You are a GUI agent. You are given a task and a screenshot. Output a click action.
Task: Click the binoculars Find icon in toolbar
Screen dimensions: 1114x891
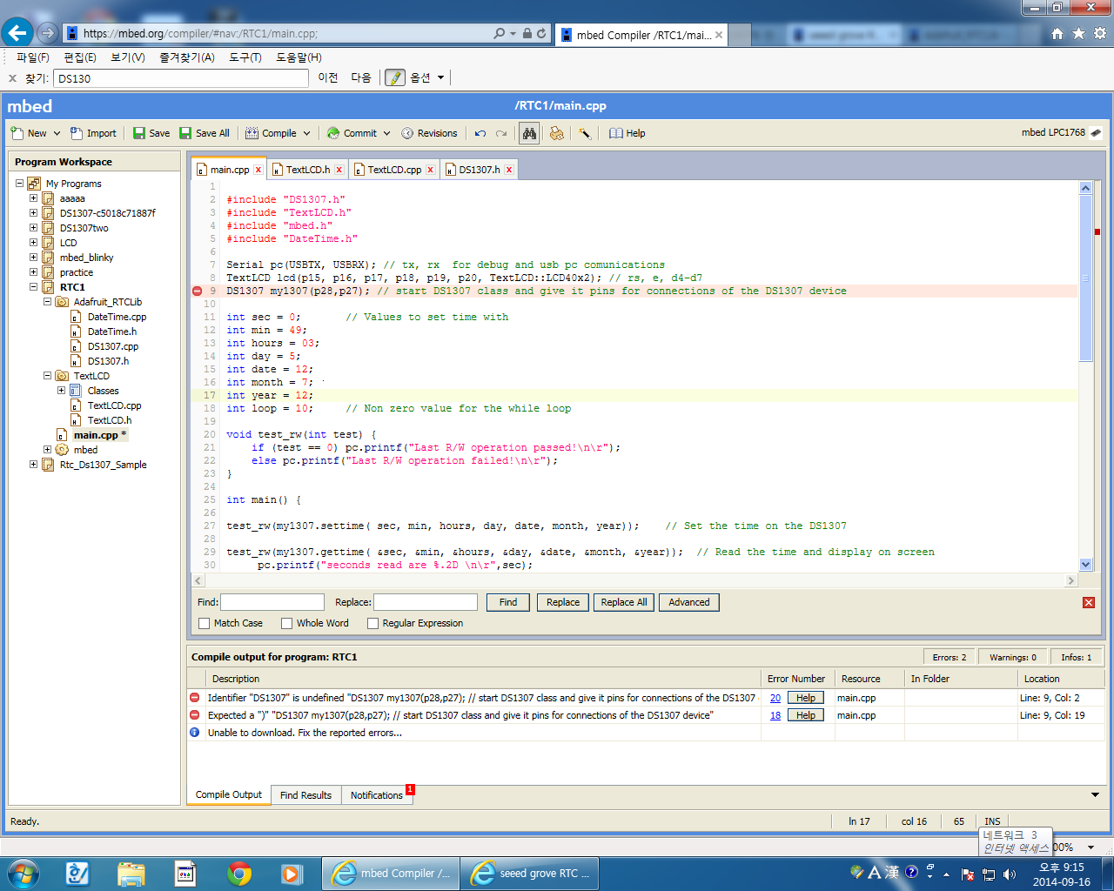[x=529, y=133]
